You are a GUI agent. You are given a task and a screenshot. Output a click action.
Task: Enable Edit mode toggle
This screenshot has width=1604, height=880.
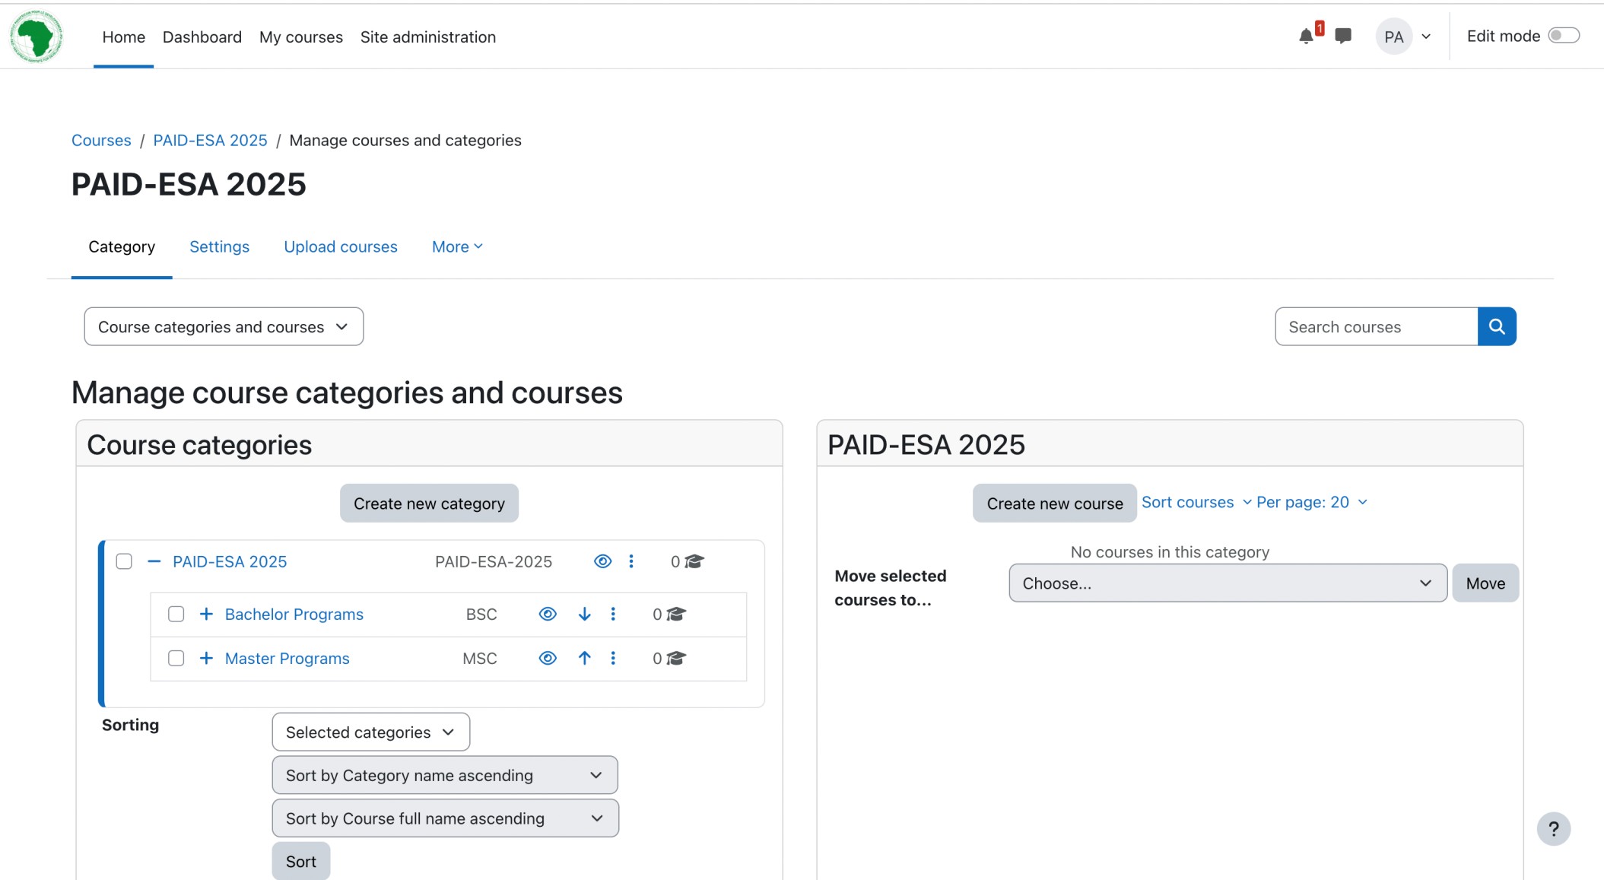click(x=1563, y=35)
